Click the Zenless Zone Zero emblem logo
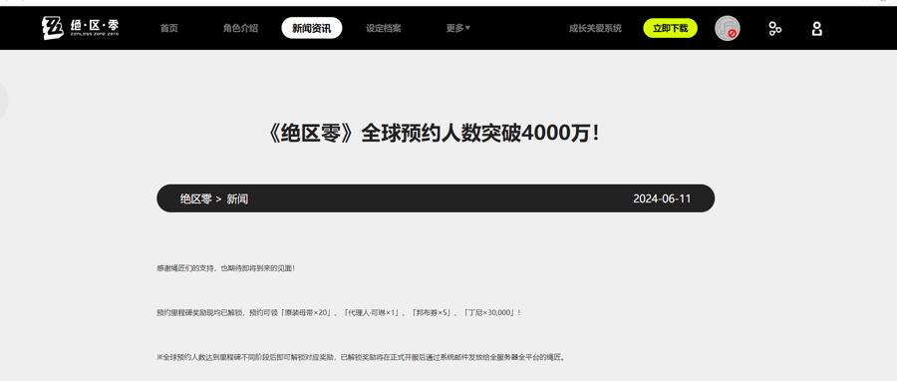Image resolution: width=897 pixels, height=381 pixels. 53,28
